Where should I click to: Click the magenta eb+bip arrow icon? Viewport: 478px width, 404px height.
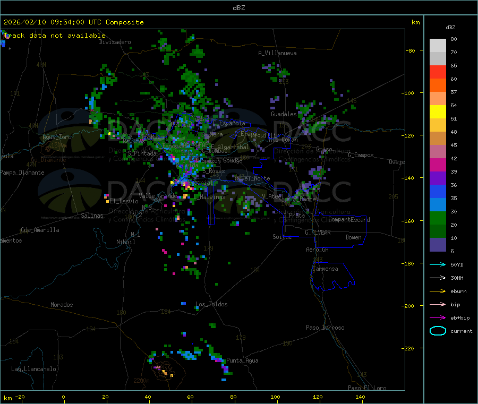click(438, 318)
